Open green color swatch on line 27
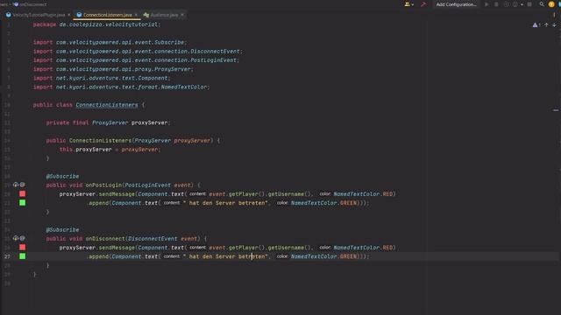 (22, 256)
